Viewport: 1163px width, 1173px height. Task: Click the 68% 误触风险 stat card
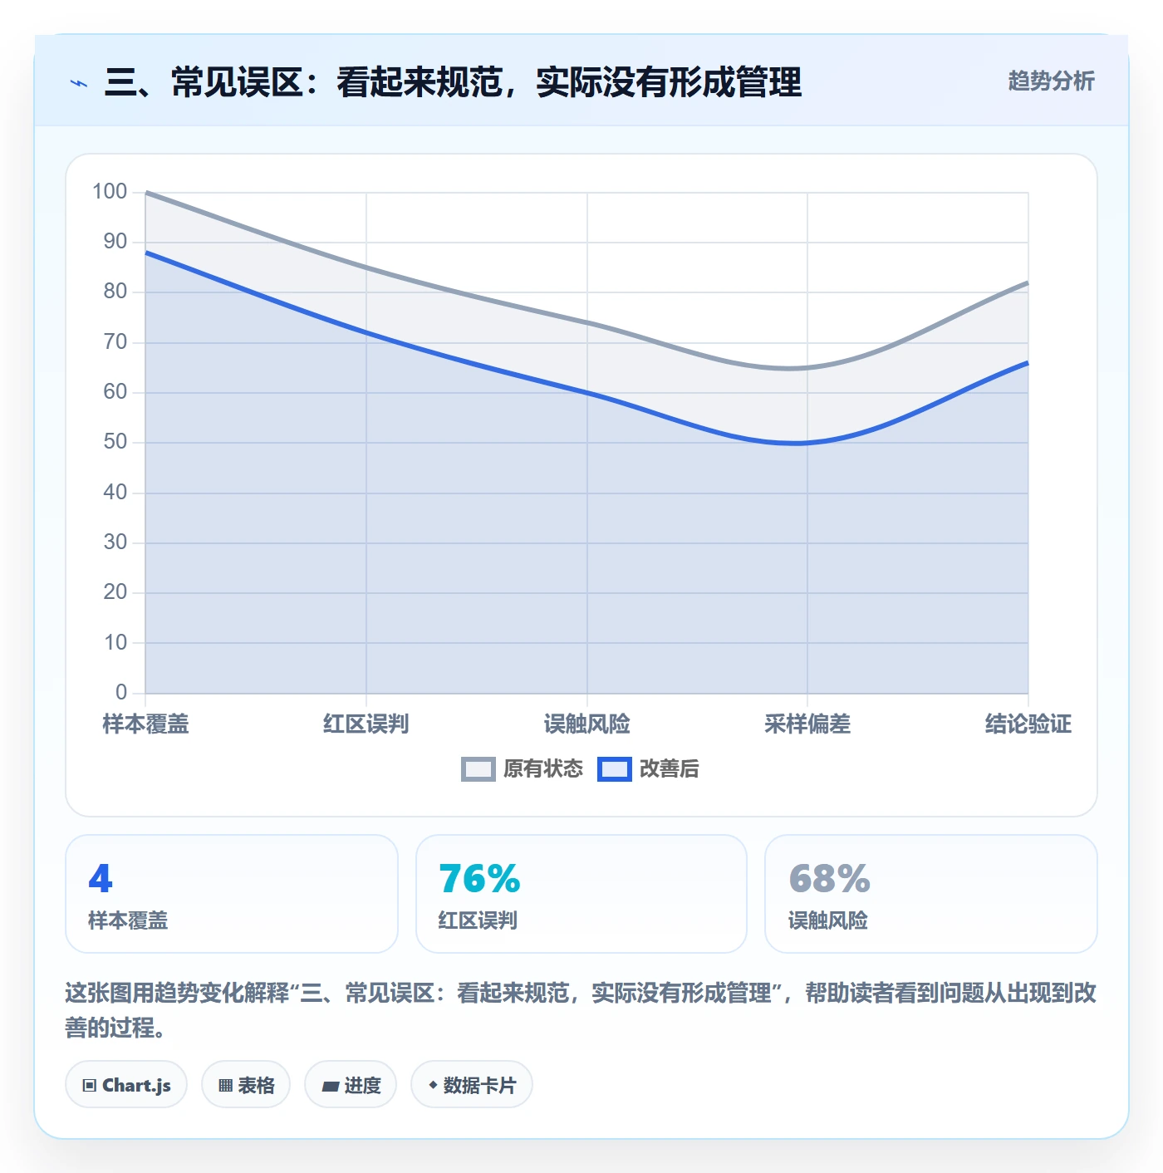point(931,894)
